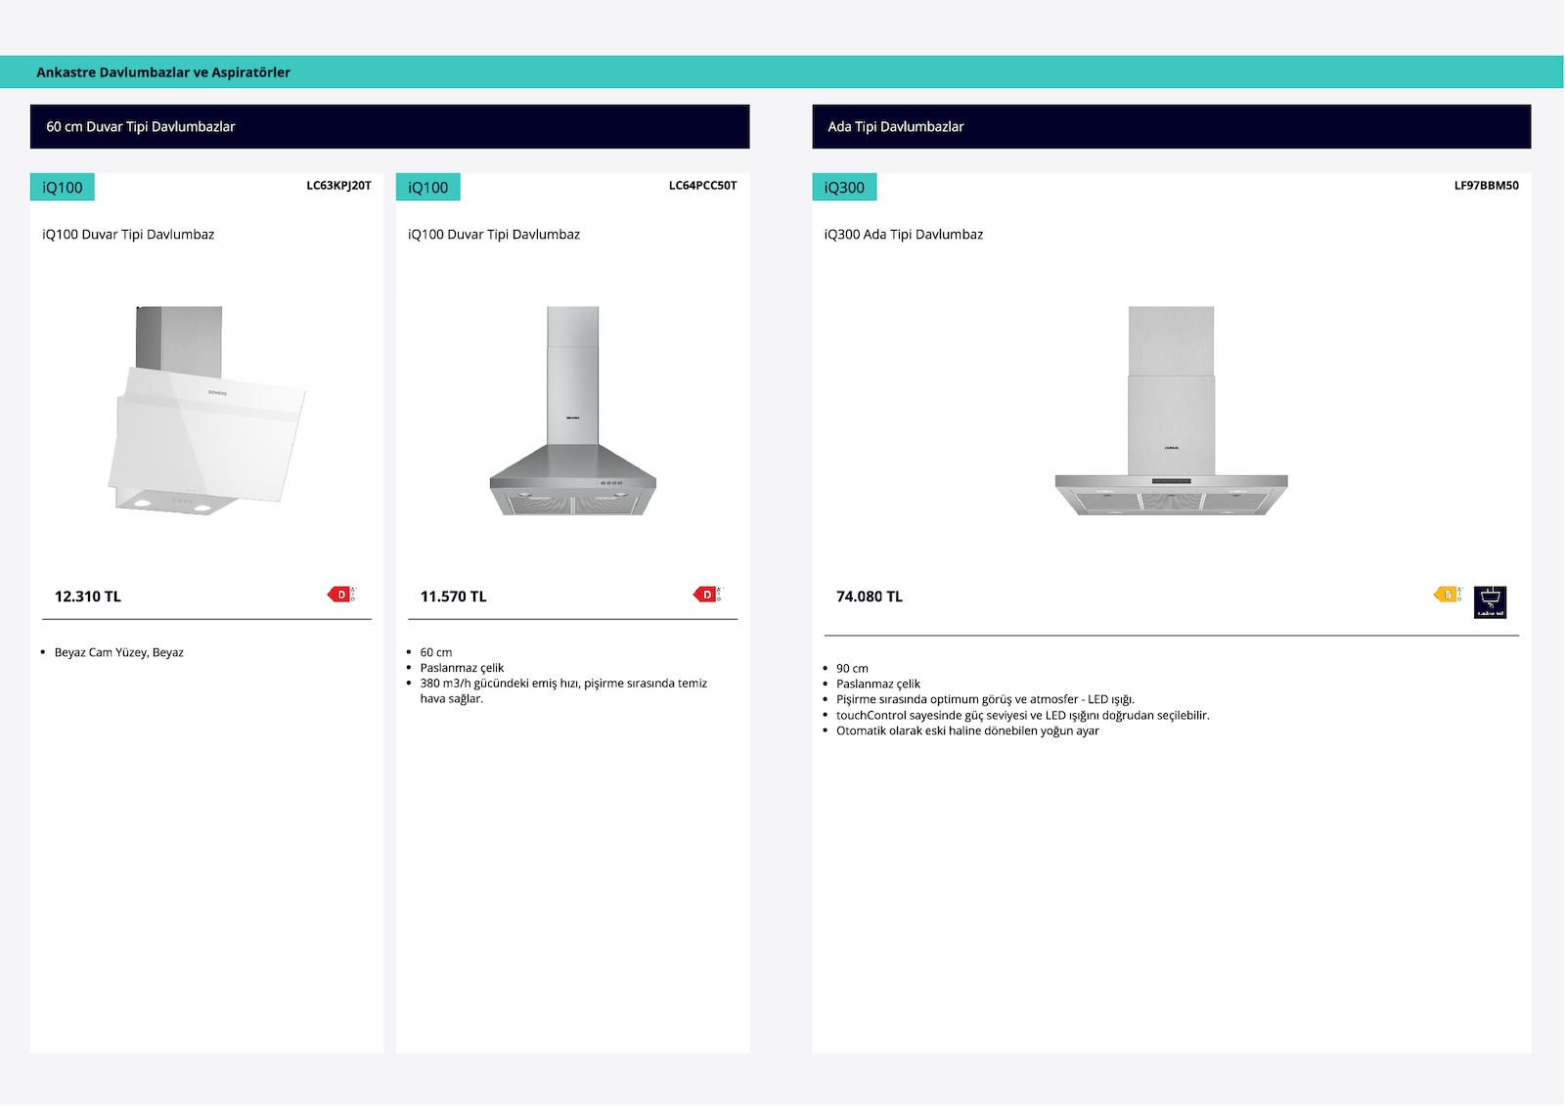Click the iQ100 badge on the LC63KPJ20T card
The width and height of the screenshot is (1565, 1106).
(x=63, y=187)
